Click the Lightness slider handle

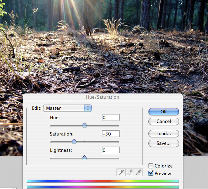tap(85, 158)
